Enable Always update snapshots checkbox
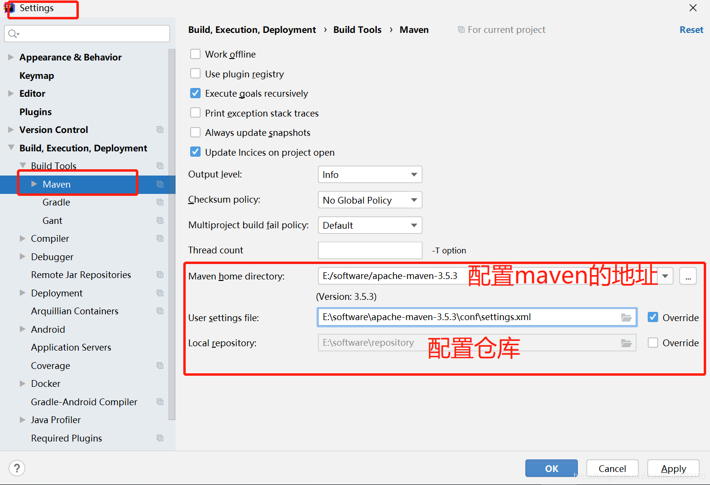710x485 pixels. click(x=195, y=132)
